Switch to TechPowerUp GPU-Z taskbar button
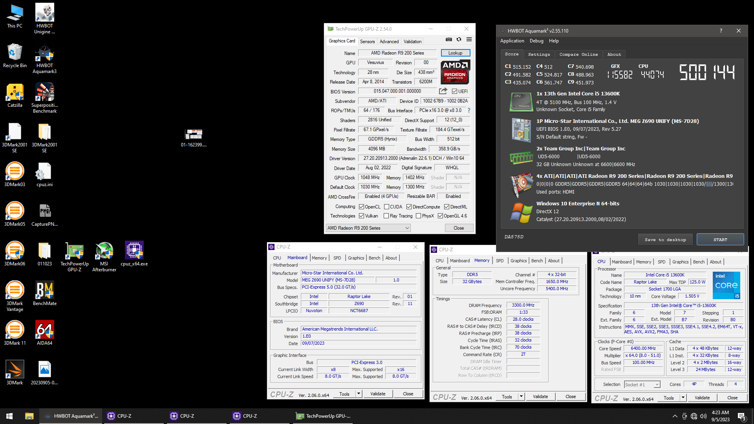Viewport: 754px width, 424px height. (x=324, y=416)
